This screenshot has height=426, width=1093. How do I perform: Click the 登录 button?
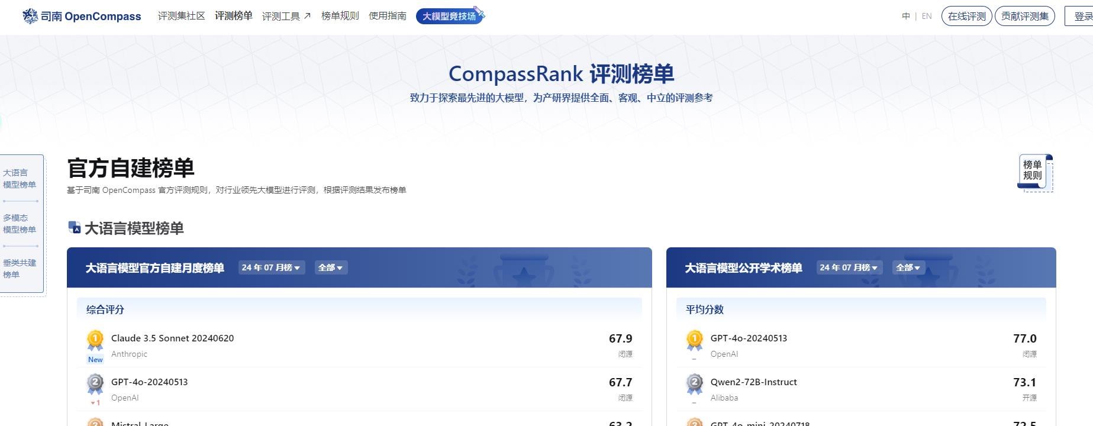coord(1079,16)
